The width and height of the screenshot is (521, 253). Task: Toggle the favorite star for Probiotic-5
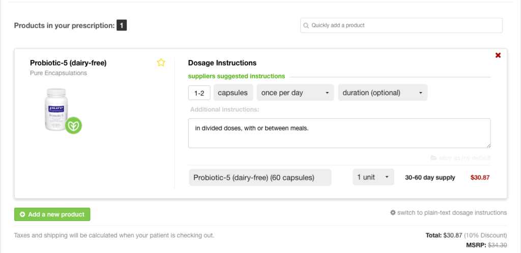coord(161,62)
